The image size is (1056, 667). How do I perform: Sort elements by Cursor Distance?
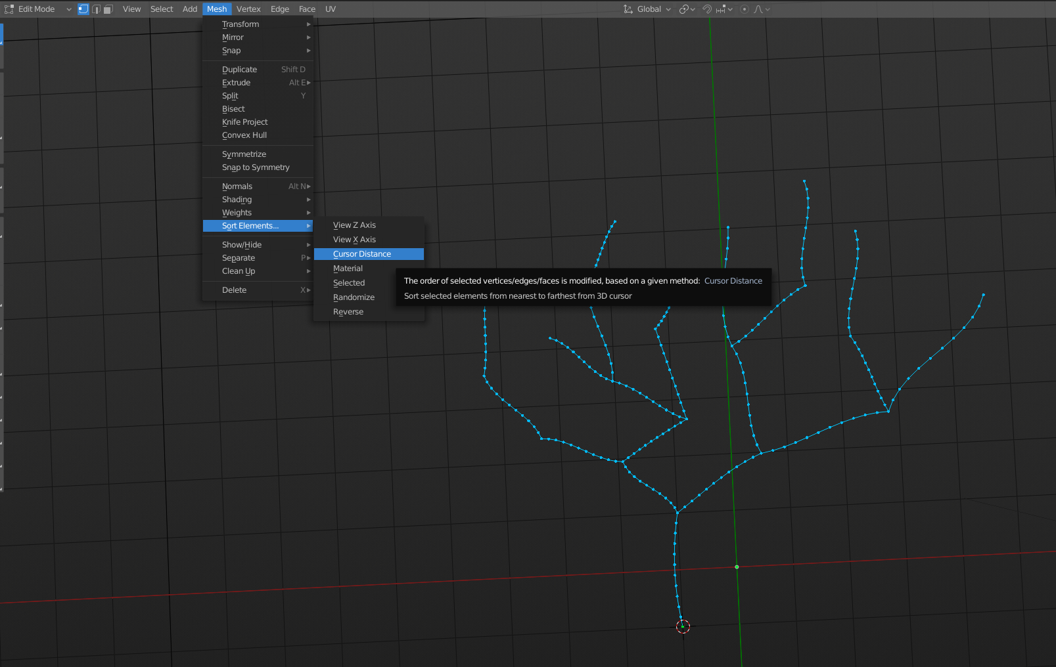369,254
